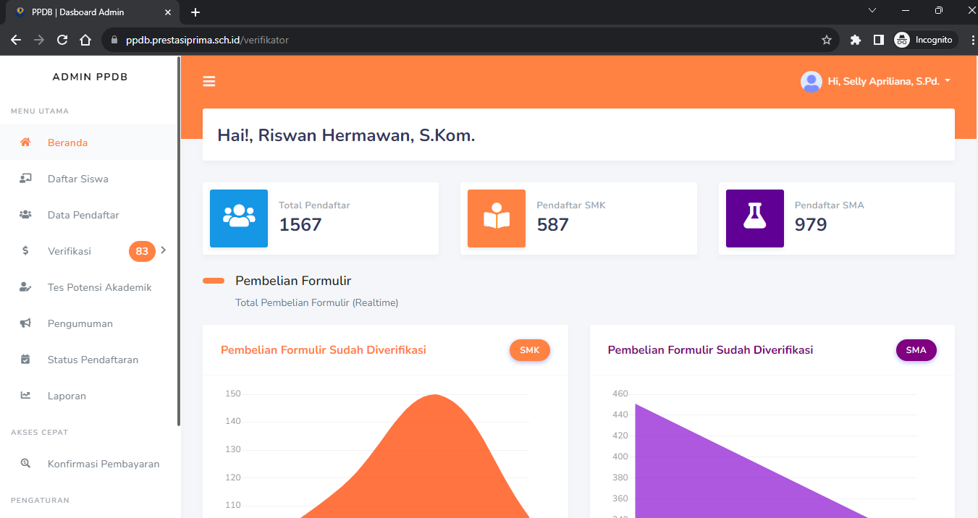Screen dimensions: 978x518
Task: Click the Beranda home icon in sidebar
Action: (25, 143)
